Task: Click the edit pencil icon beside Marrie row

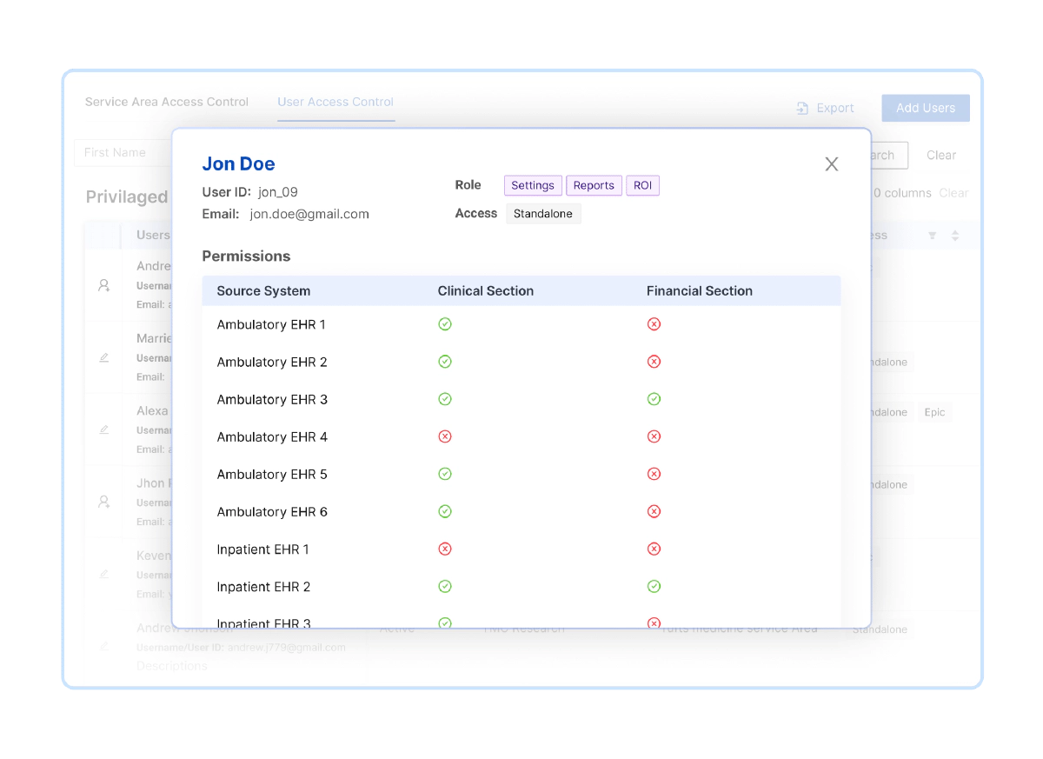Action: 104,357
